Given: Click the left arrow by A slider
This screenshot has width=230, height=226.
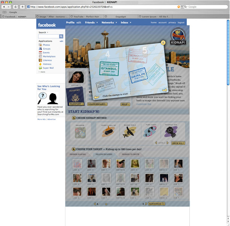Looking at the screenshot, I should point(95,204).
